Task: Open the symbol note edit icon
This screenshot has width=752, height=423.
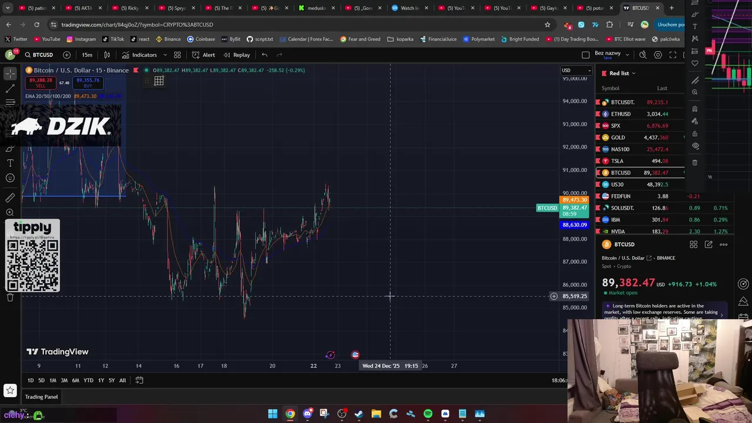Action: point(709,244)
